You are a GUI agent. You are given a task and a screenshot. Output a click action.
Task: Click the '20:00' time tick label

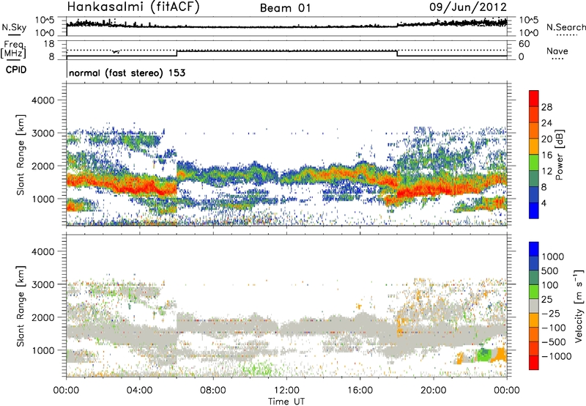(x=434, y=391)
